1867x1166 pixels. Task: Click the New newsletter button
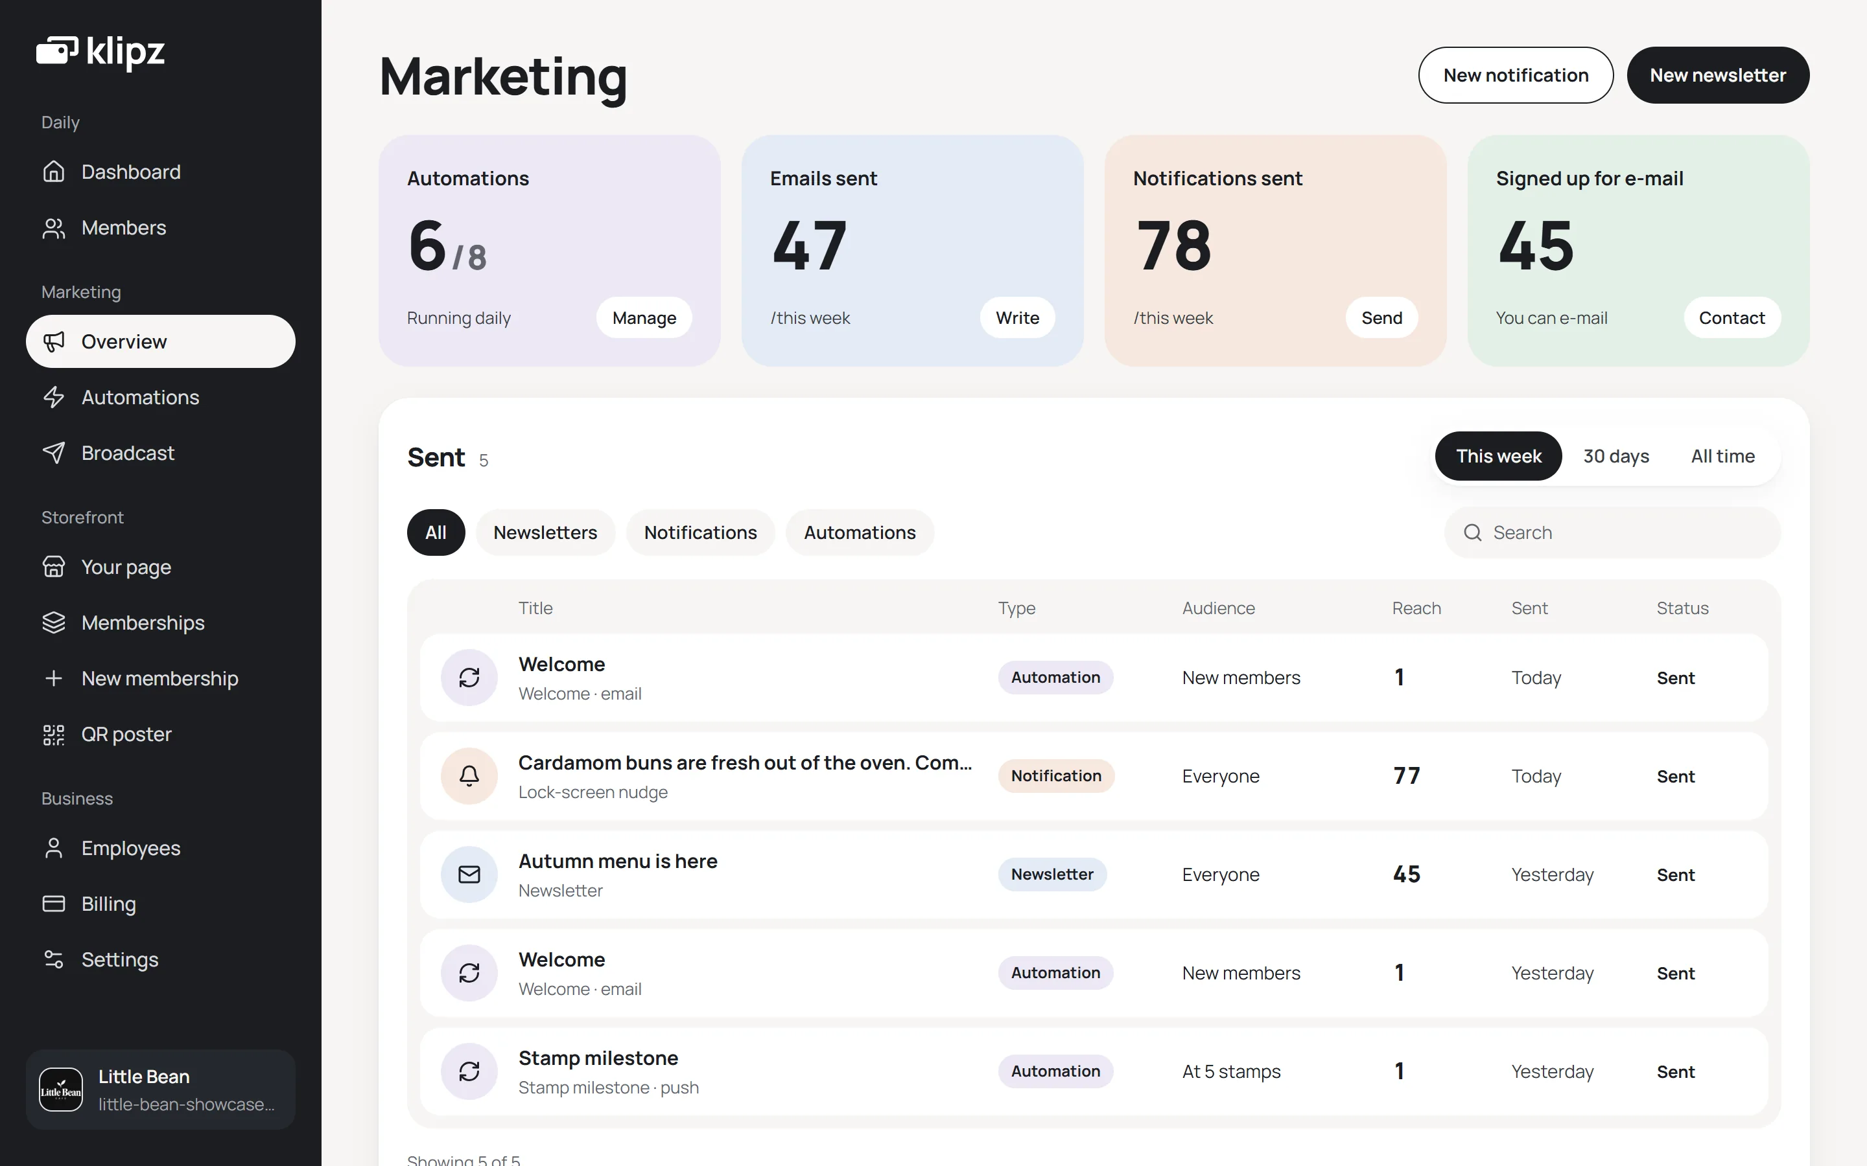1717,74
